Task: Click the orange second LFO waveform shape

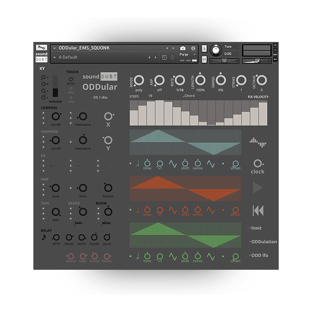Action: pos(211,210)
